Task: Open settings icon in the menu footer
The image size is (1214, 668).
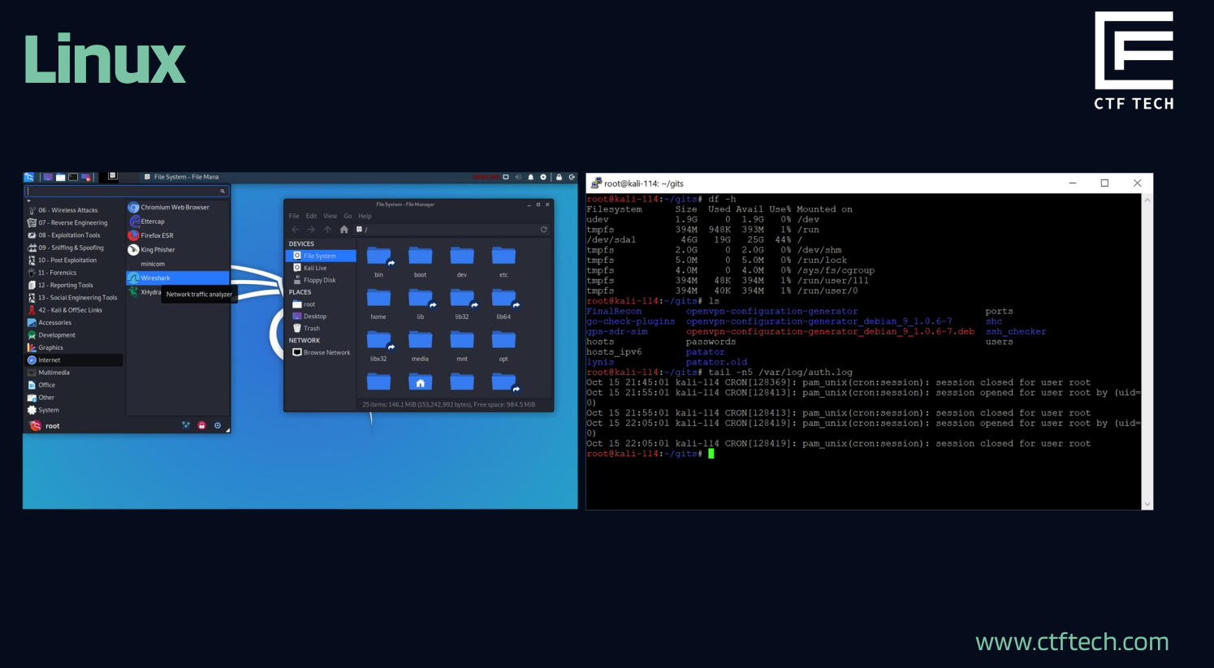Action: (186, 425)
